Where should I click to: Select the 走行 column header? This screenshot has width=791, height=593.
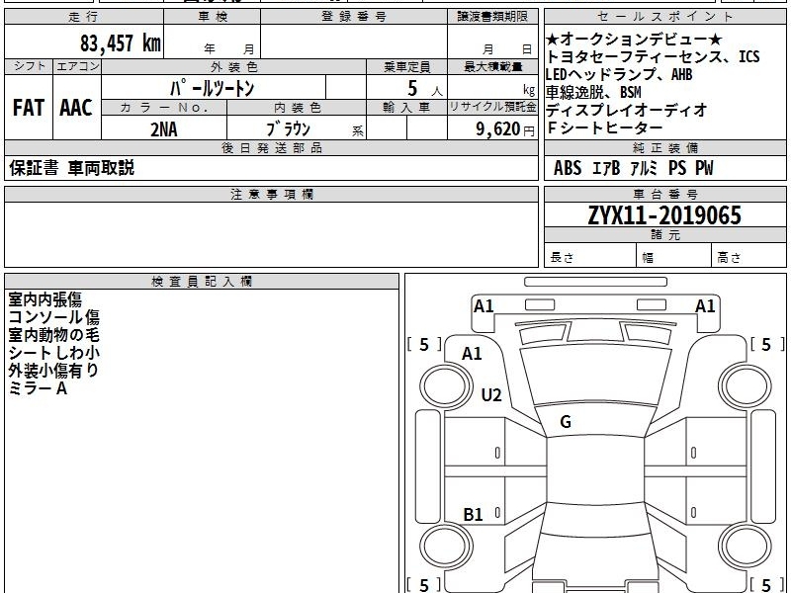pyautogui.click(x=84, y=17)
